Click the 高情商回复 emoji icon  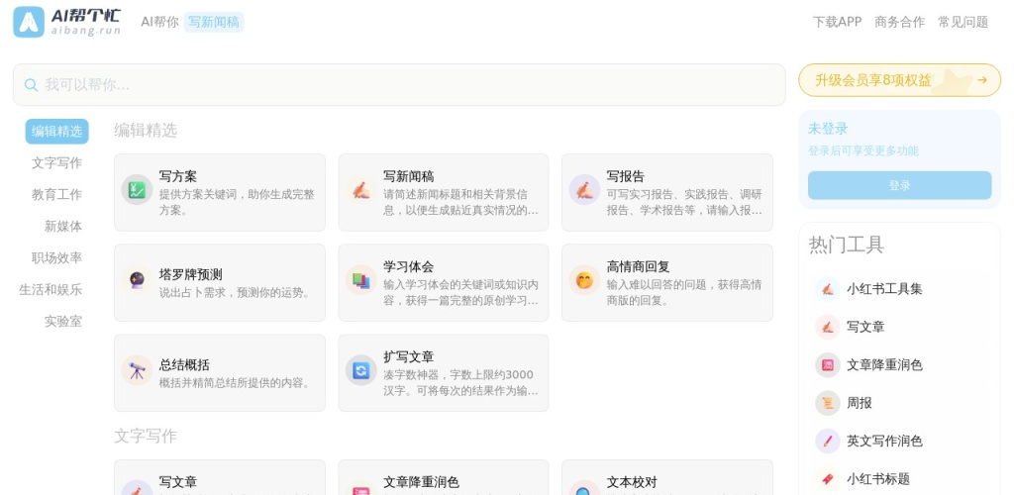[x=584, y=280]
